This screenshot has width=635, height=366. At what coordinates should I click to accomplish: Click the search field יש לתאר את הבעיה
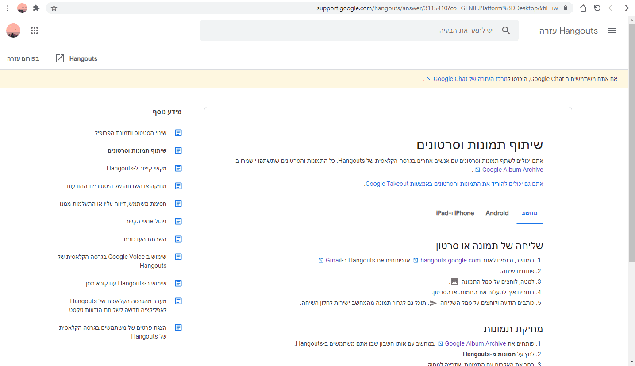(x=359, y=31)
